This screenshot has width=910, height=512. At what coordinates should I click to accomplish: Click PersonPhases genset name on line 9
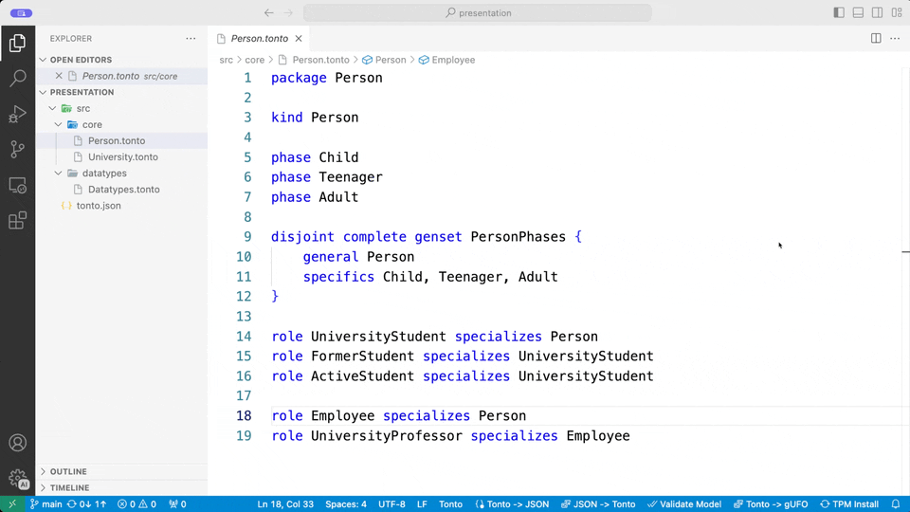pyautogui.click(x=518, y=237)
